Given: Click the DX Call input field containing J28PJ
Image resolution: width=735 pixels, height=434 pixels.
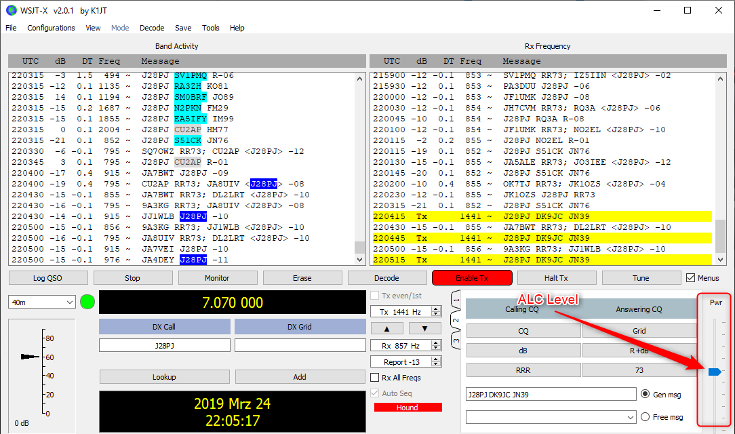Looking at the screenshot, I should (x=165, y=345).
